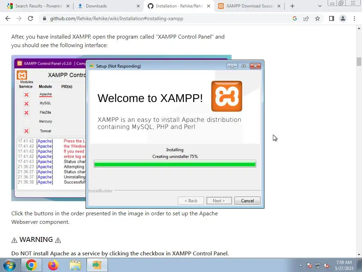Bookmark this page with star icon
The image size is (362, 272).
[x=317, y=18]
